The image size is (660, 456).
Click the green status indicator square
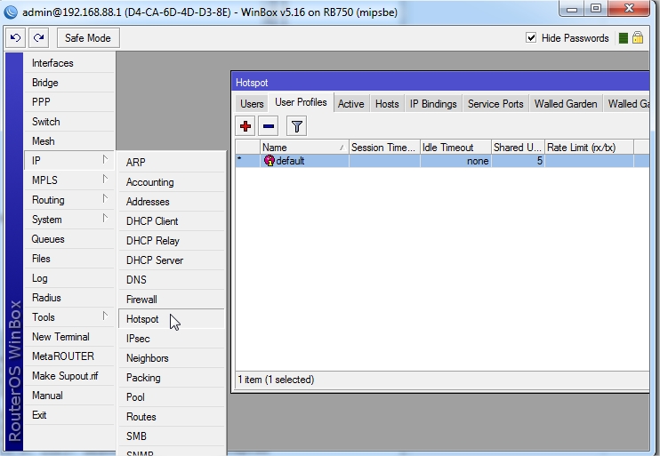coord(624,38)
